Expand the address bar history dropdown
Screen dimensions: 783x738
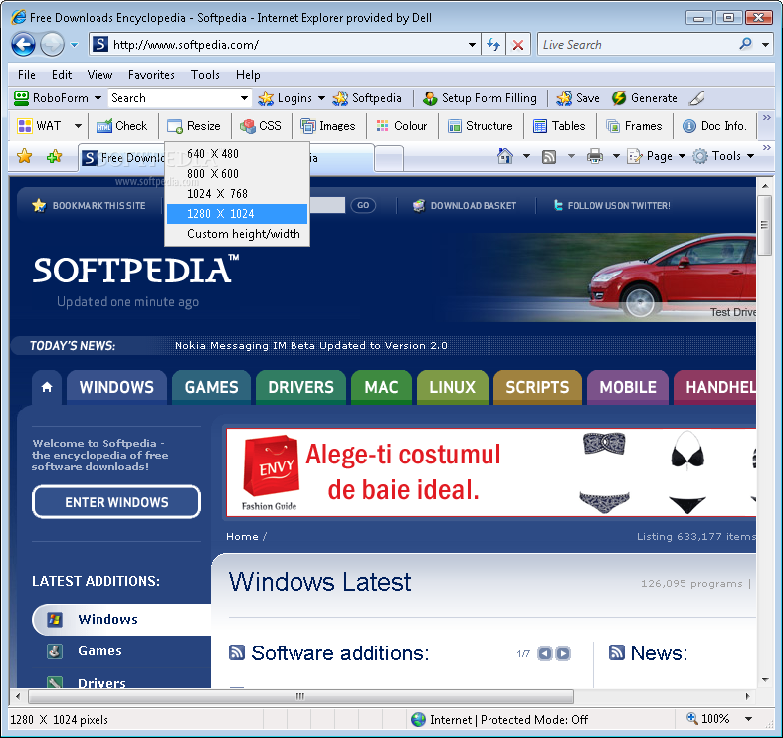point(472,45)
